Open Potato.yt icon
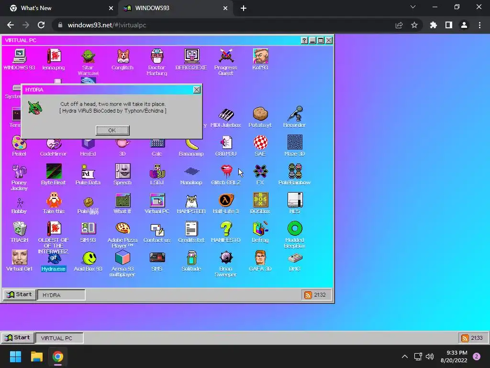This screenshot has height=368, width=490. (x=260, y=114)
